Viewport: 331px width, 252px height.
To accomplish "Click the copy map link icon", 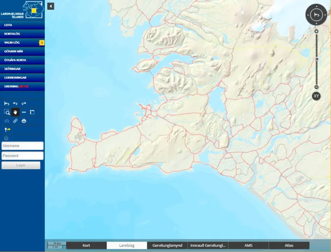I will point(16,121).
